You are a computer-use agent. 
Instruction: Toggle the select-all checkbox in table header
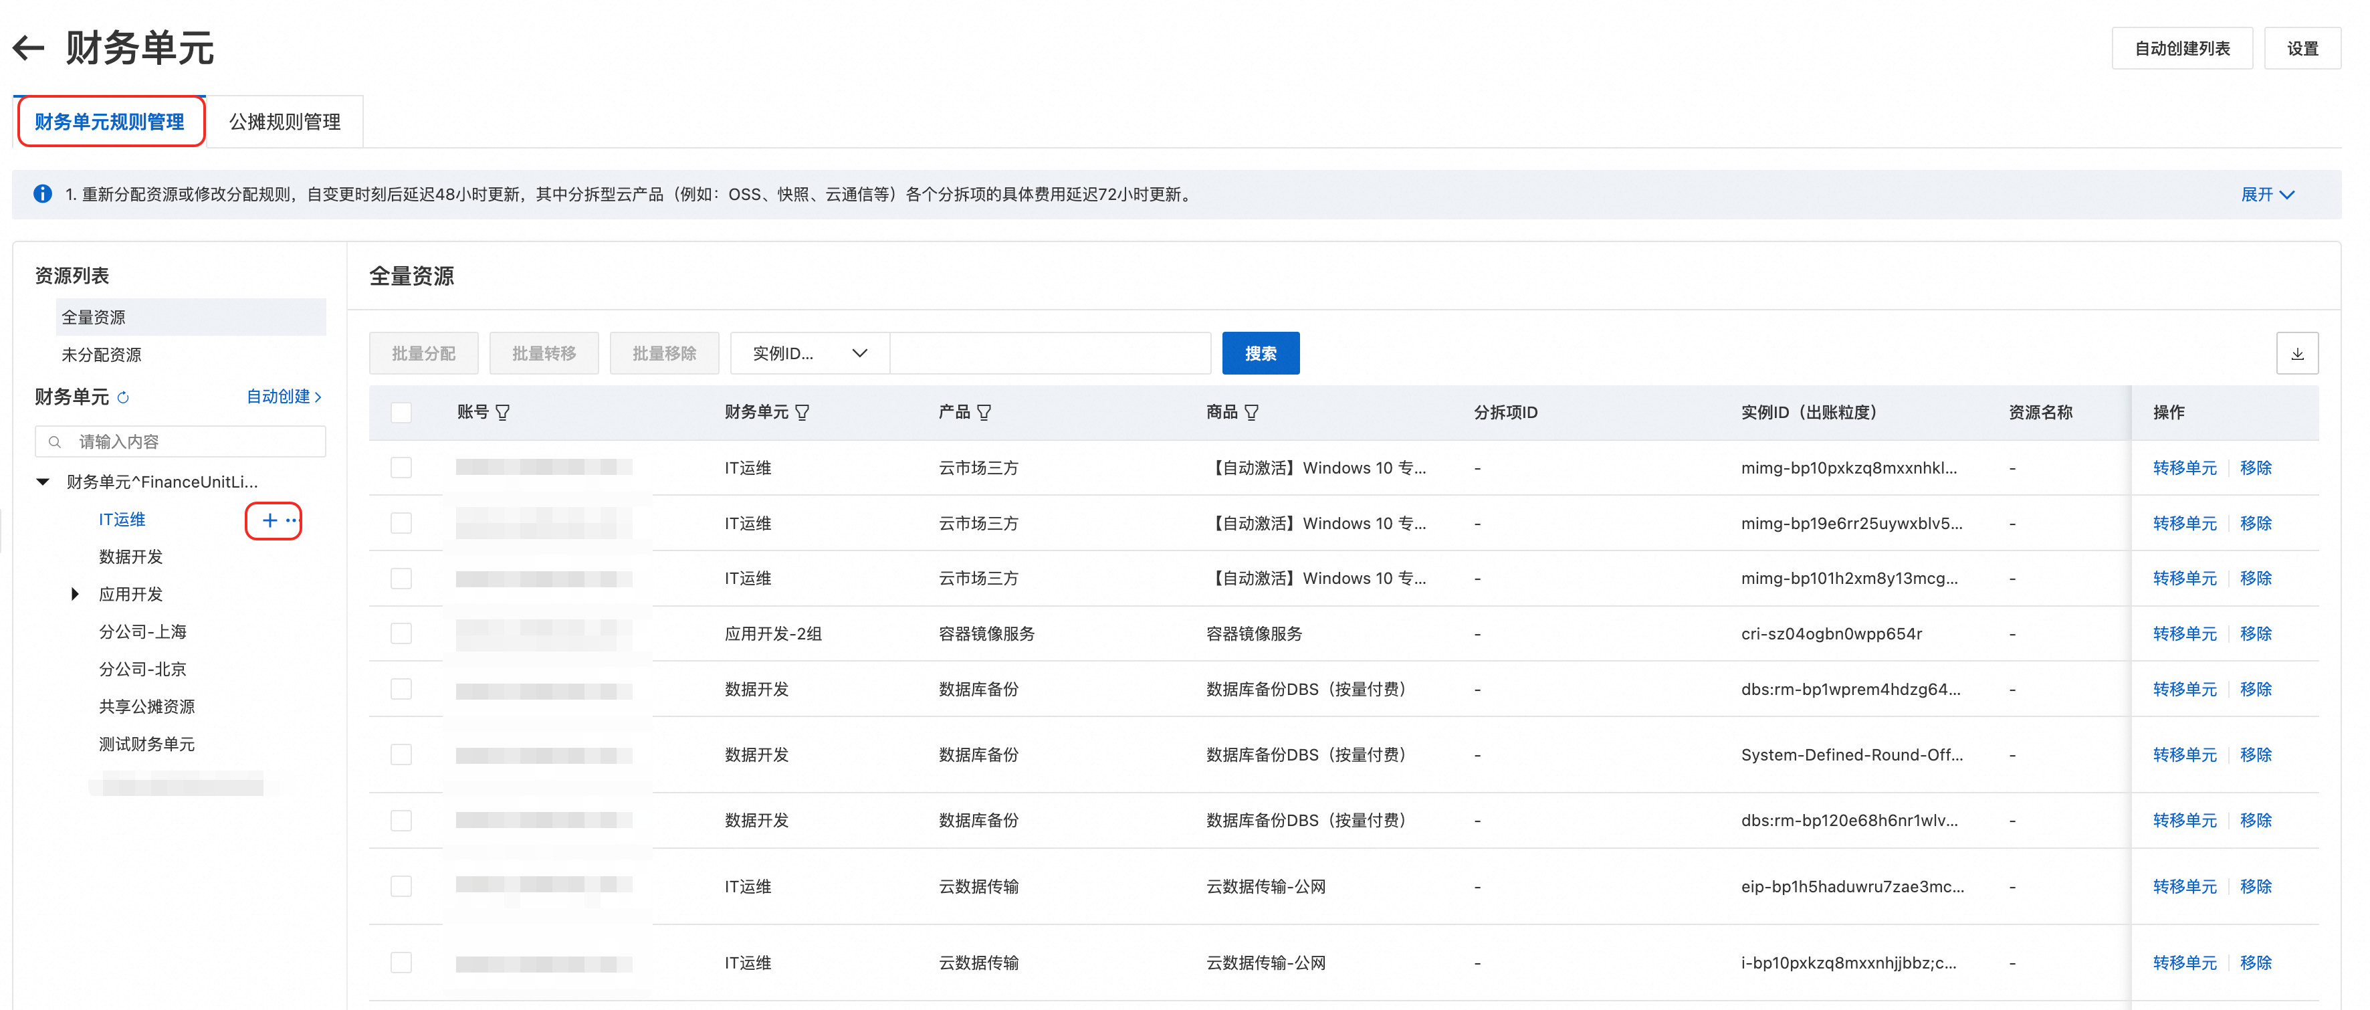point(401,413)
